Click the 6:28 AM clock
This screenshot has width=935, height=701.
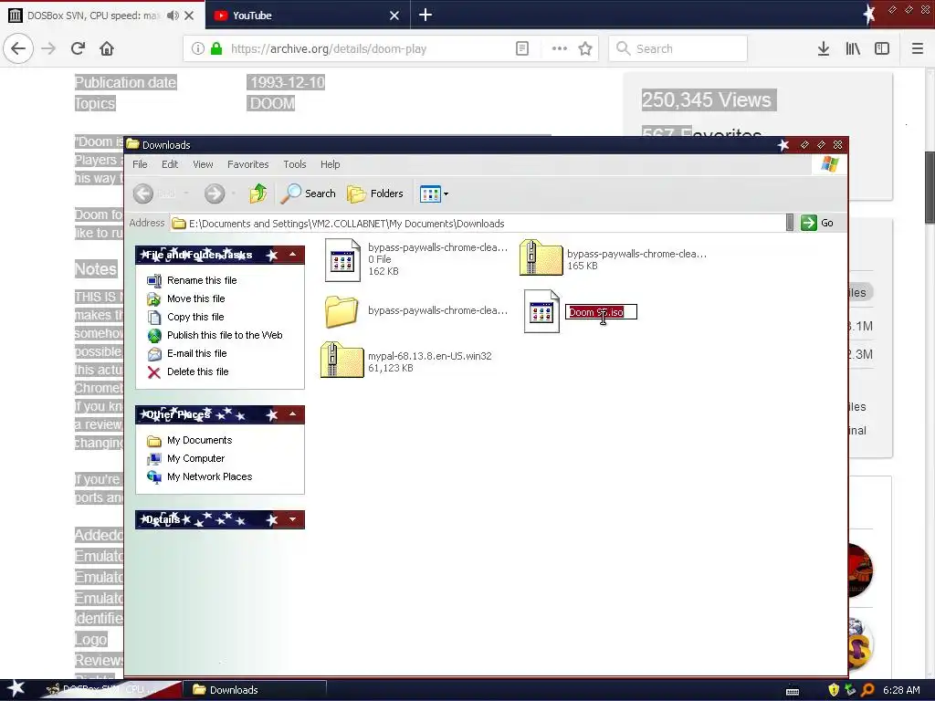tap(901, 690)
